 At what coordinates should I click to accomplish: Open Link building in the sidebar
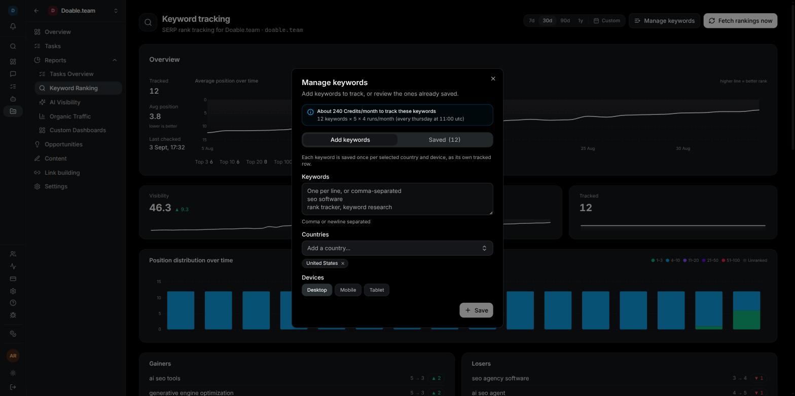pos(76,173)
